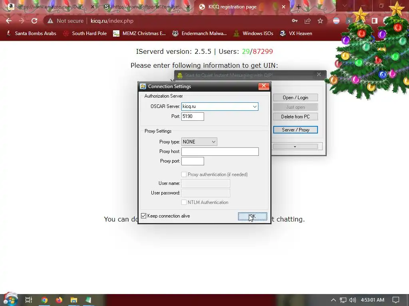Open VX Heaven bookmark
The image size is (409, 306).
pos(296,33)
